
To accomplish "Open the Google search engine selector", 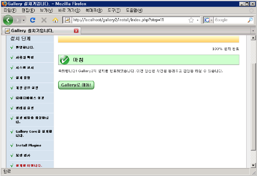I will point(208,20).
